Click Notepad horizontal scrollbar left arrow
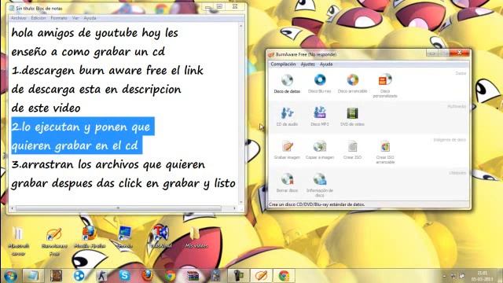The width and height of the screenshot is (503, 283). click(13, 208)
